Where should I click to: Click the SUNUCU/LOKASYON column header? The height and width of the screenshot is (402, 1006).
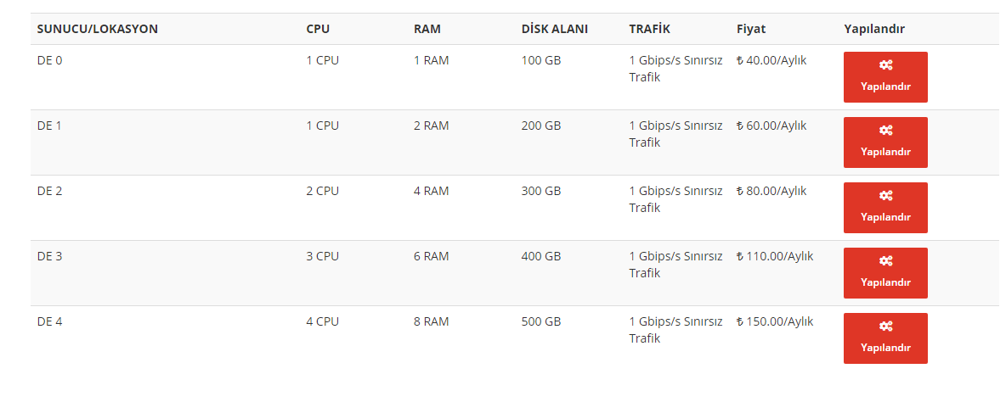click(98, 29)
